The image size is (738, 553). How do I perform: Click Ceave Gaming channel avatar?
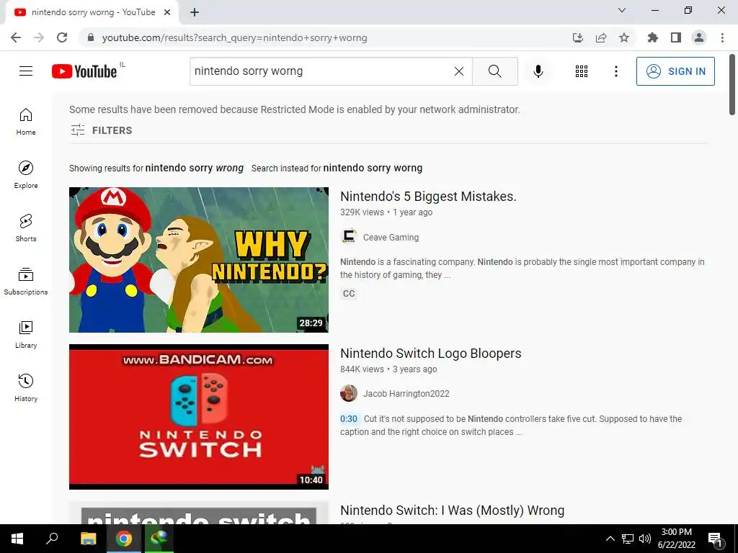(349, 237)
